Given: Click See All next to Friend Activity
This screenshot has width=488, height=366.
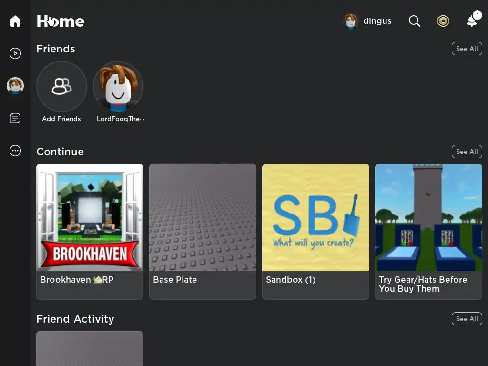Looking at the screenshot, I should pos(467,319).
